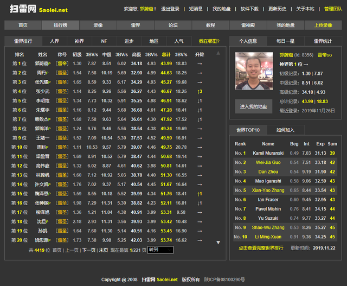347x286 pixels.
Task: Go to 末页 last page
Action: pos(104,250)
